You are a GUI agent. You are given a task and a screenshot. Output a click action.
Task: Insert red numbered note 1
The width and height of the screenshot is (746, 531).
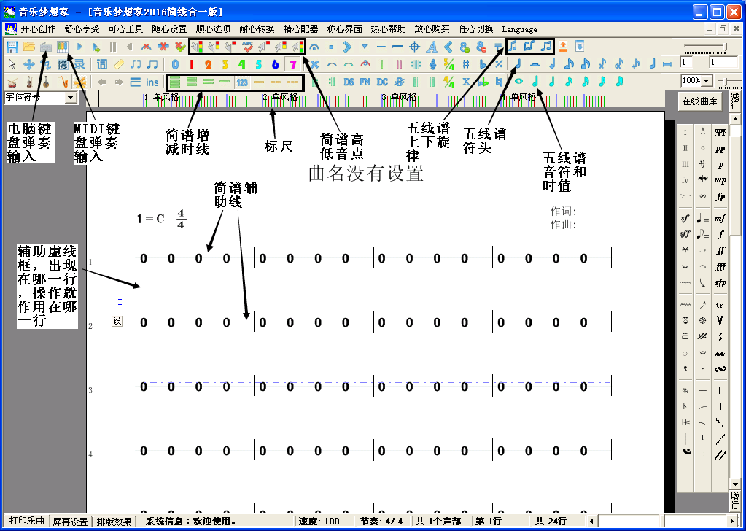pyautogui.click(x=192, y=63)
